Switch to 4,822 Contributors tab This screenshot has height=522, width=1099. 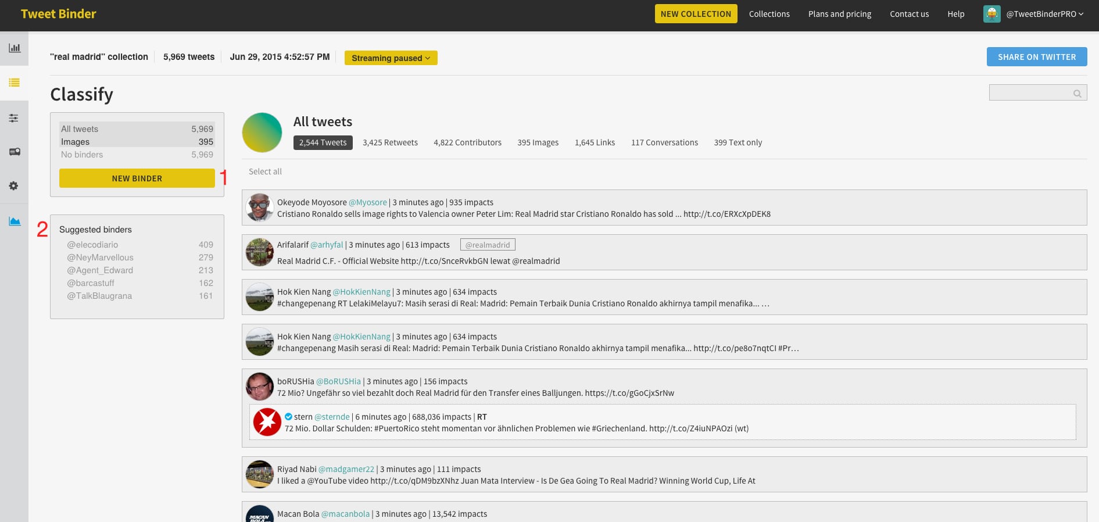pos(467,142)
